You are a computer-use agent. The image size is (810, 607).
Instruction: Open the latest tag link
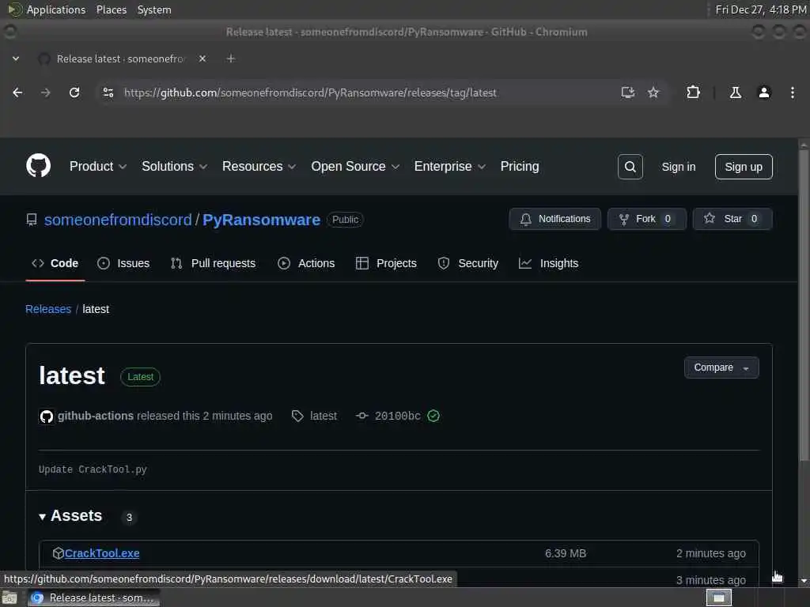pos(314,416)
